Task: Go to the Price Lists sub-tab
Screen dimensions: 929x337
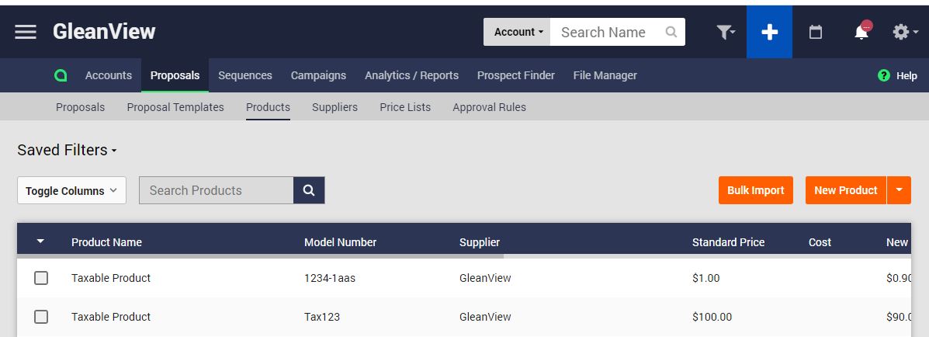Action: click(405, 107)
